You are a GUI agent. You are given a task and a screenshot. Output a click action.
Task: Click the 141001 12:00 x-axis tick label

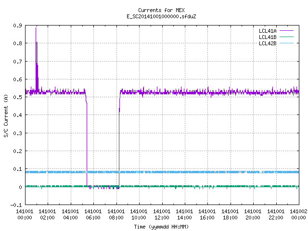click(162, 215)
